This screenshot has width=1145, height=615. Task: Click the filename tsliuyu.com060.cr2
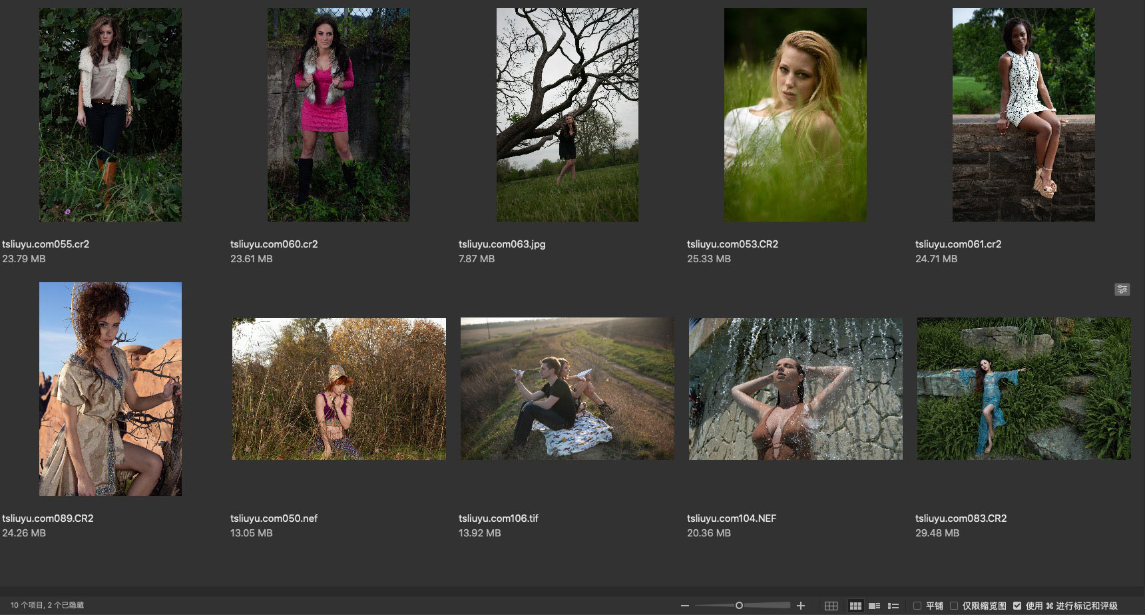pyautogui.click(x=274, y=244)
